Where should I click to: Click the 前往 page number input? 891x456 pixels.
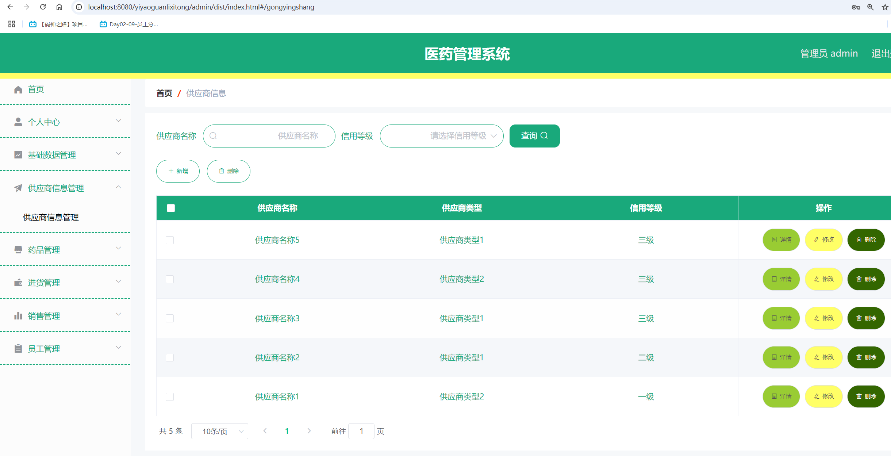pos(361,431)
